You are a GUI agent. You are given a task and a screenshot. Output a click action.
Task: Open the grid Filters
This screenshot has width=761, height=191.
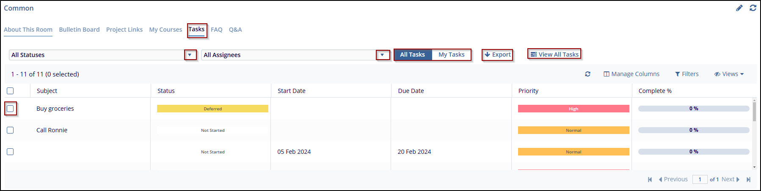pos(687,74)
